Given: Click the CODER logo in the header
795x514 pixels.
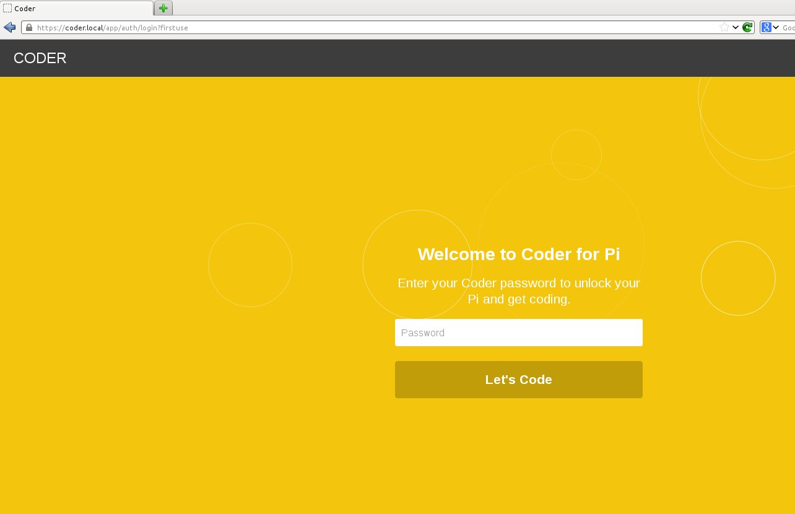Looking at the screenshot, I should tap(40, 58).
